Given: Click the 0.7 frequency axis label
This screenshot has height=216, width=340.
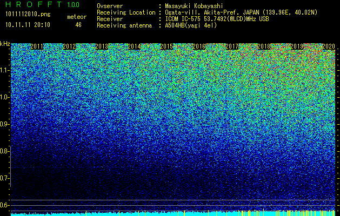Looking at the screenshot, I should click(4, 178).
